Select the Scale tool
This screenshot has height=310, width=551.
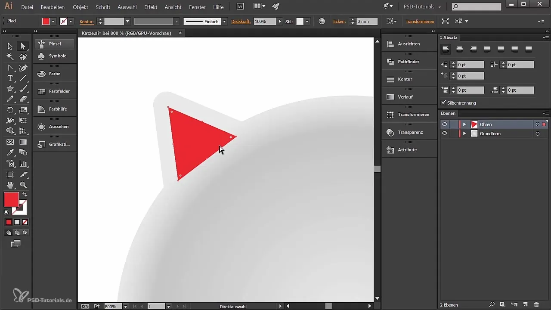[23, 110]
